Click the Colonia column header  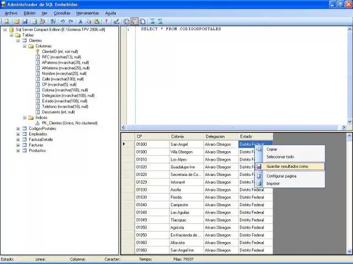click(x=186, y=136)
